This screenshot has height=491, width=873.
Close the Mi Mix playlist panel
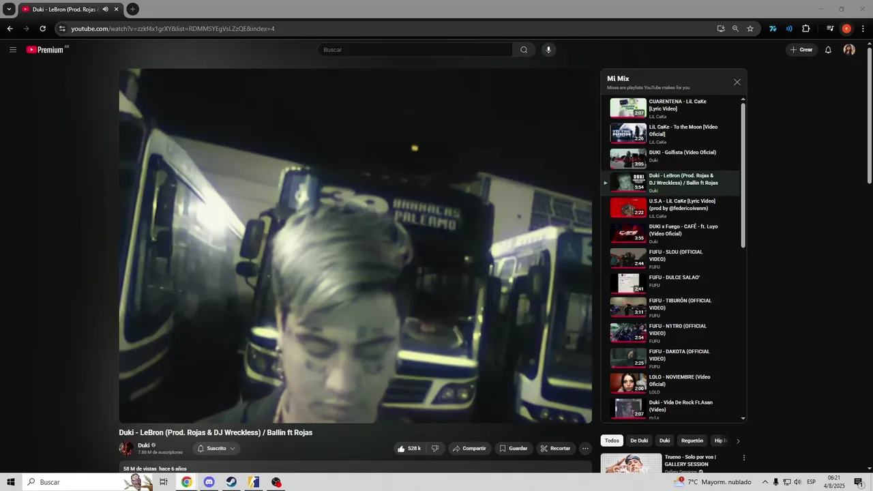737,82
